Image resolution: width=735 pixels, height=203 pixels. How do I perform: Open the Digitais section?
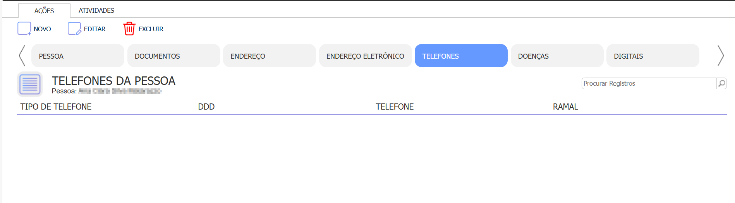point(653,56)
